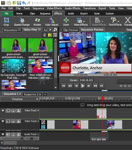This screenshot has width=132, height=150.
Task: Open Transitions in the ribbon
Action: 128,21
